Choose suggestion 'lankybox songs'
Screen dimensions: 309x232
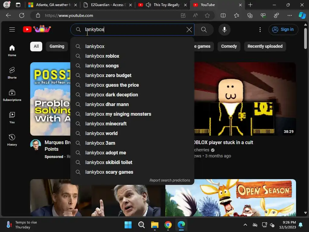pyautogui.click(x=132, y=66)
